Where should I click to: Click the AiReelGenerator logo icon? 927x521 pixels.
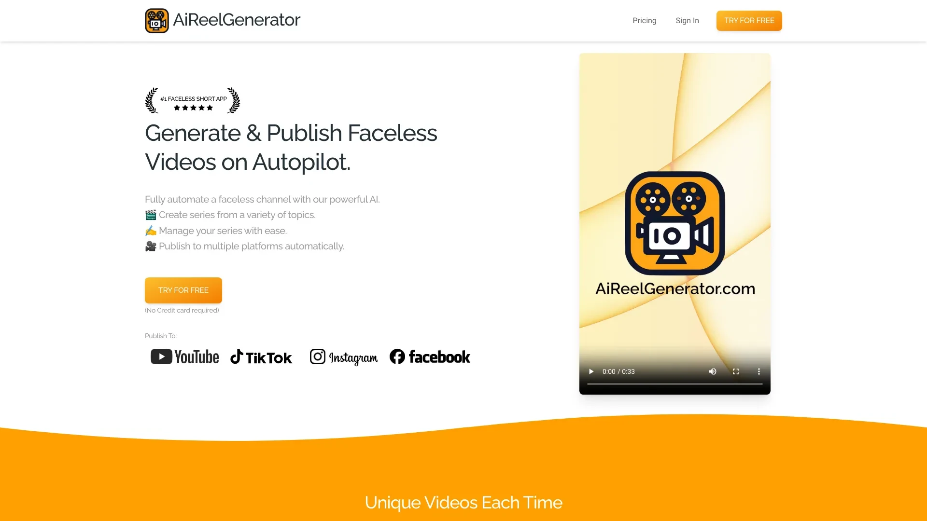157,20
